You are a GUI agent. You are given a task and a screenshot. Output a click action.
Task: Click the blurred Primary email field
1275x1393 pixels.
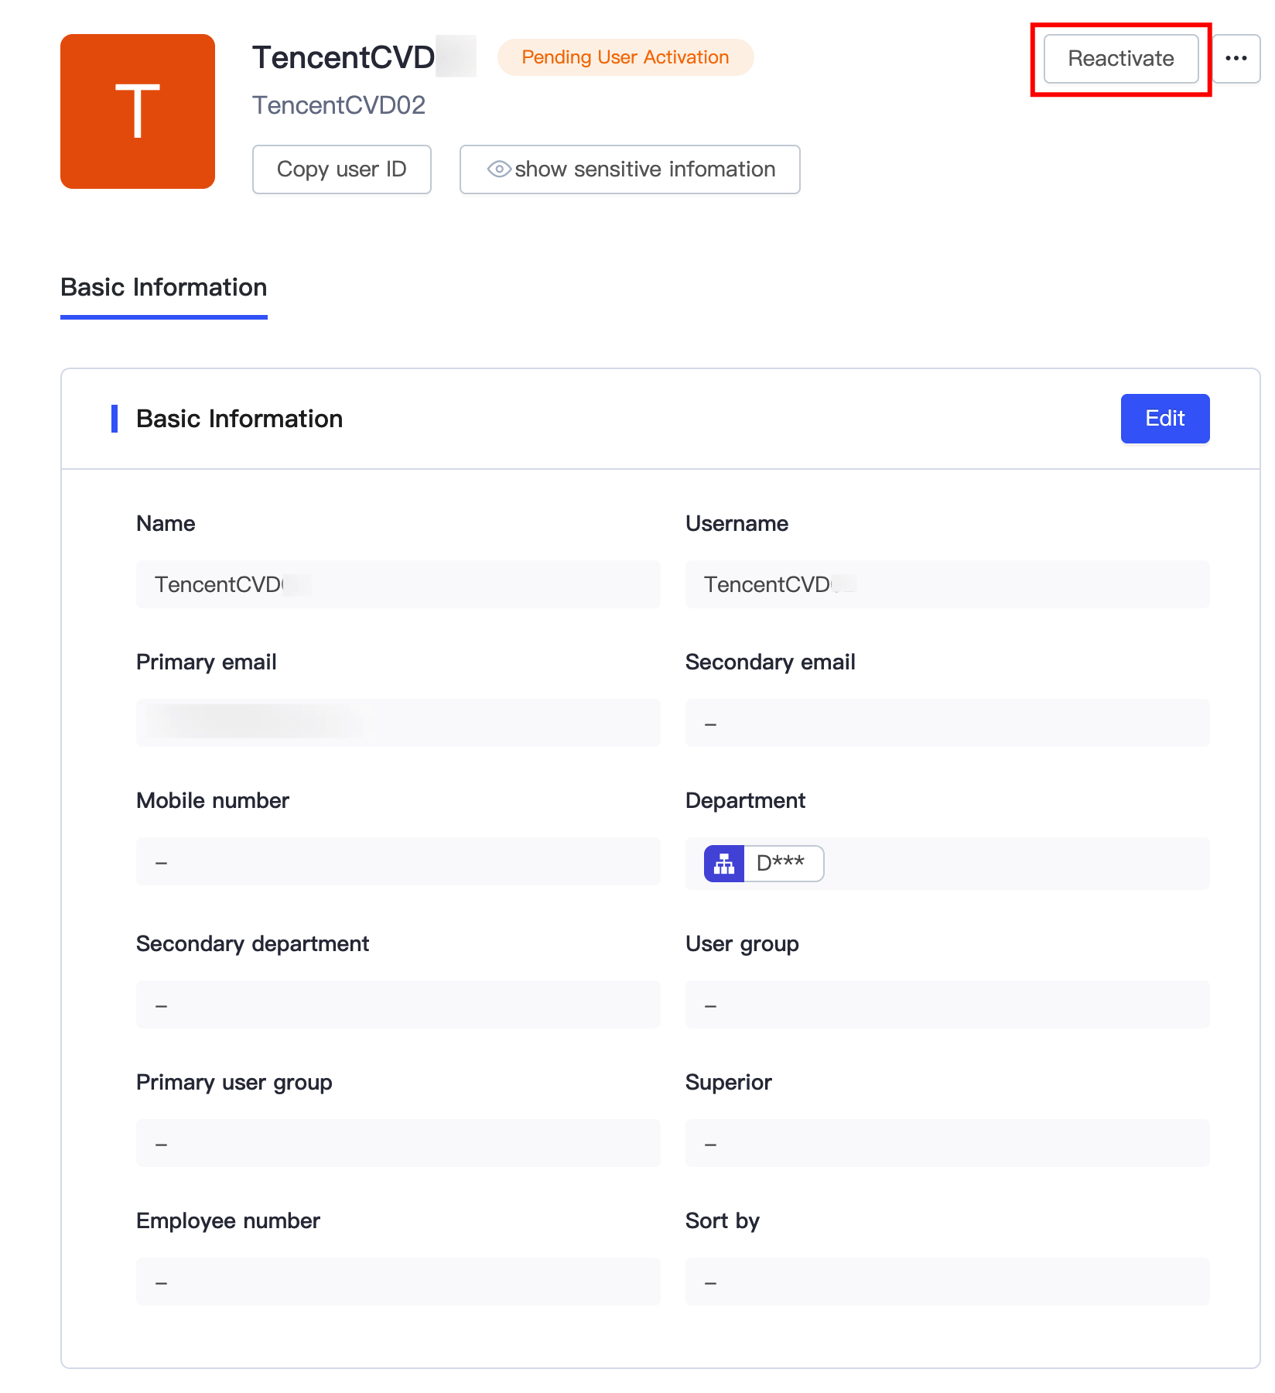coord(398,723)
